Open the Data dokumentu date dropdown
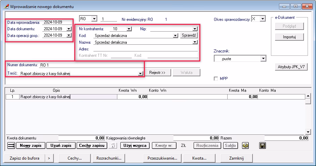Screen dimensions: 316x166 point(69,29)
